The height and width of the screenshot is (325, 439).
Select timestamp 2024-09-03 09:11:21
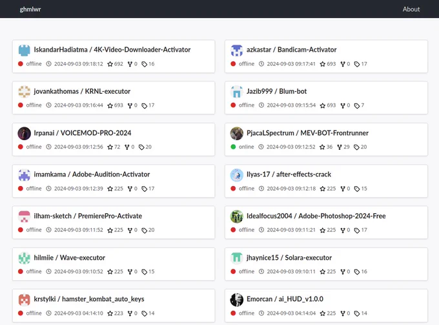[x=291, y=230]
